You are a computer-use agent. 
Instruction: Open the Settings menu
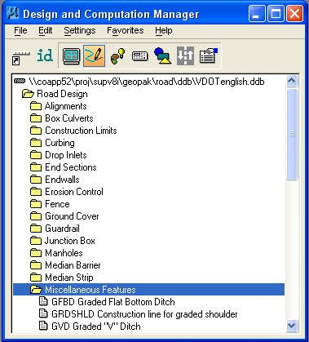pyautogui.click(x=80, y=31)
